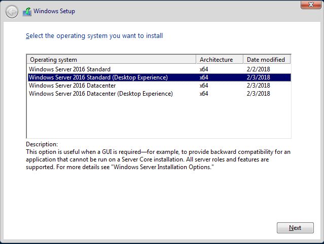The height and width of the screenshot is (244, 324).
Task: Click x64 in the Windows Server 2016 Datacenter row
Action: coord(204,86)
